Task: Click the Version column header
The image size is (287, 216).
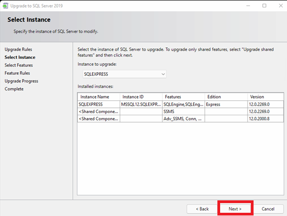Action: (x=265, y=96)
